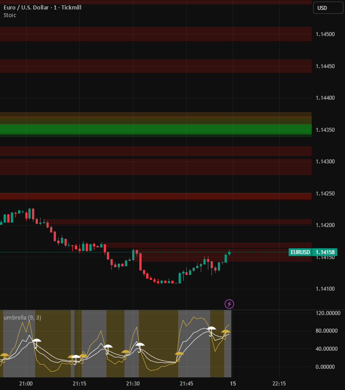Click the 120.00000 indicator scale label
Screen dimensions: 345x390
click(x=328, y=313)
